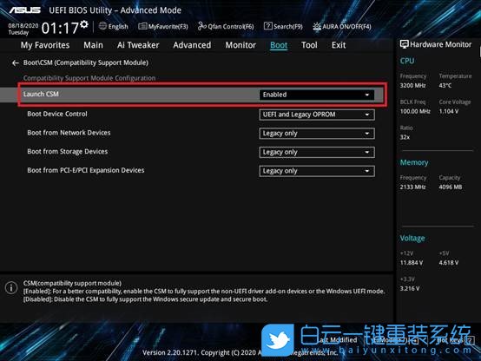Click the back arrow next to Boot\CSM

pyautogui.click(x=16, y=63)
